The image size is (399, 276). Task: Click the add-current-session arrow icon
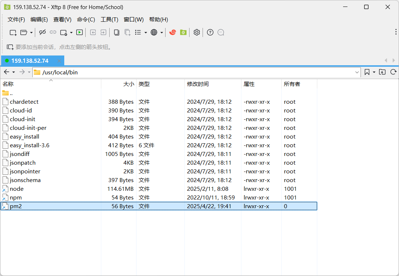click(x=10, y=47)
